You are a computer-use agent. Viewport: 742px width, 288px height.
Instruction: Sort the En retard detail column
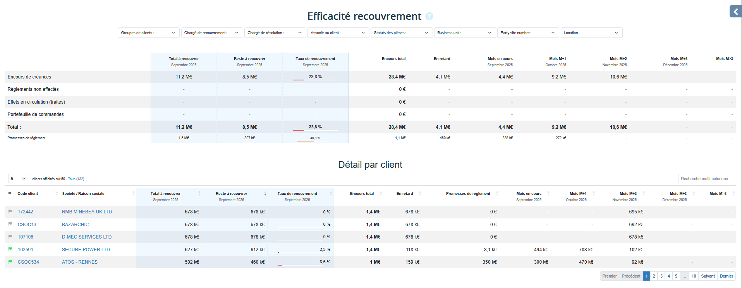420,193
